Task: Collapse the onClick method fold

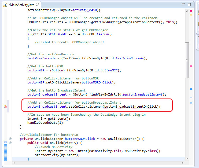Action: pos(10,143)
